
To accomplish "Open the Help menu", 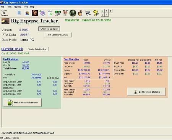I will (x=32, y=7).
